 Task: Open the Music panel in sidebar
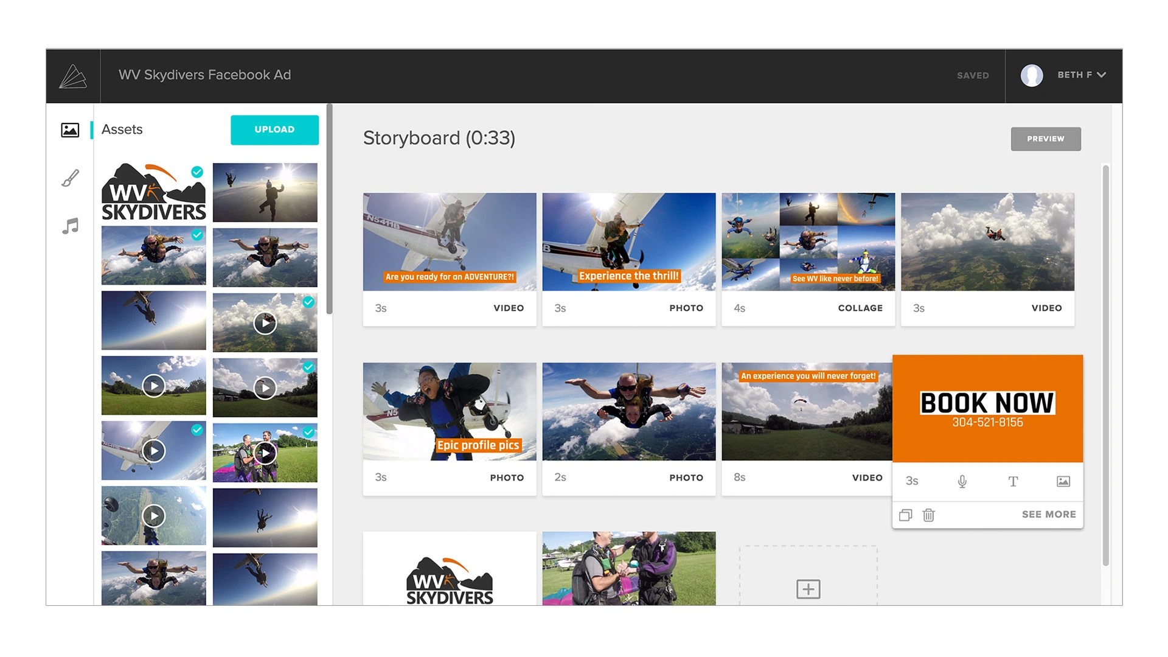[x=70, y=225]
